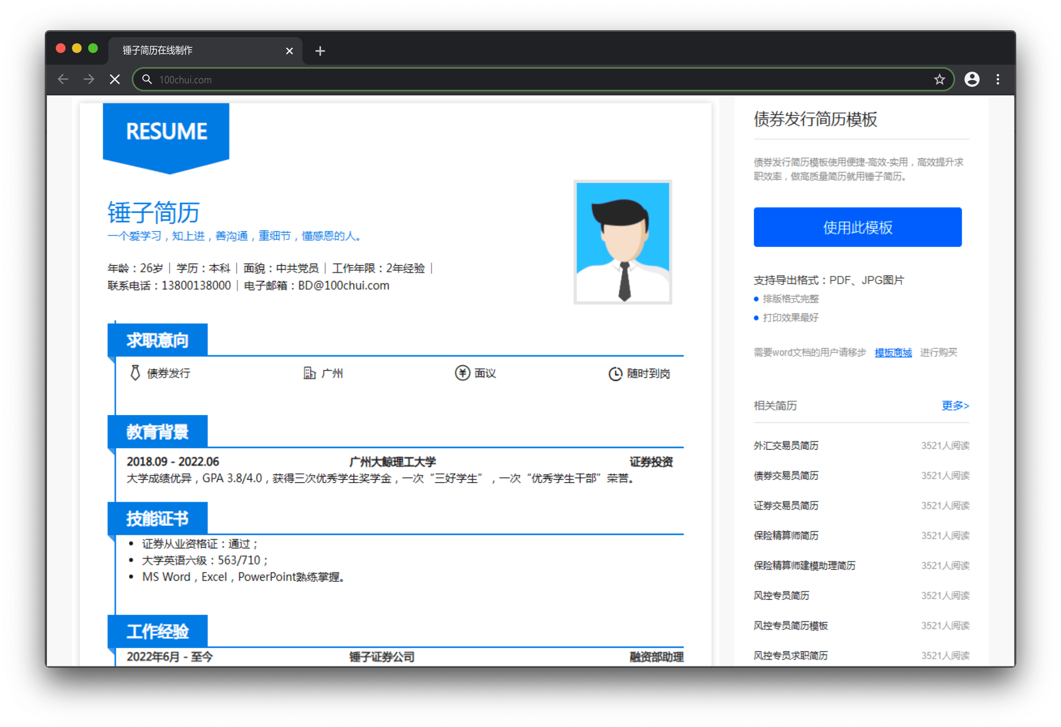Click the browser forward arrow
The height and width of the screenshot is (727, 1061).
click(89, 80)
